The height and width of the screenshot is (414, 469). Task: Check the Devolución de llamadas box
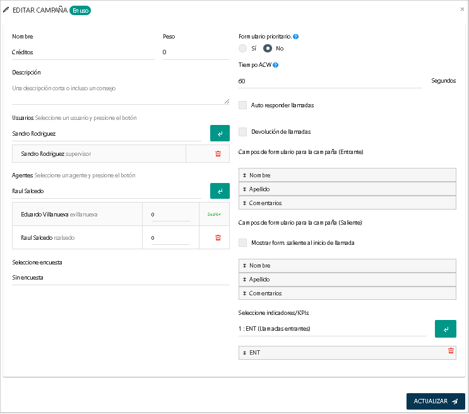[x=243, y=132]
